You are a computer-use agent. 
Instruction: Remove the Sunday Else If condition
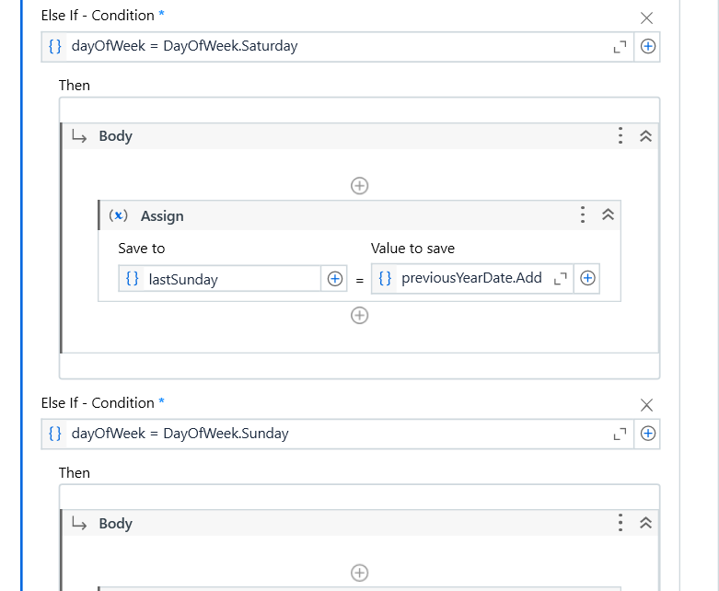646,405
